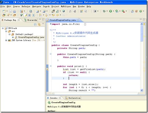The width and height of the screenshot is (148, 113).
Task: Expand the folded import statements
Action: coord(50,24)
